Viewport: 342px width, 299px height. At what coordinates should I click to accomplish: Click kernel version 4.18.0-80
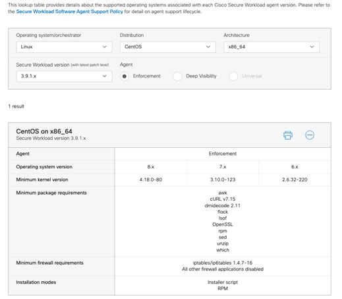point(151,180)
